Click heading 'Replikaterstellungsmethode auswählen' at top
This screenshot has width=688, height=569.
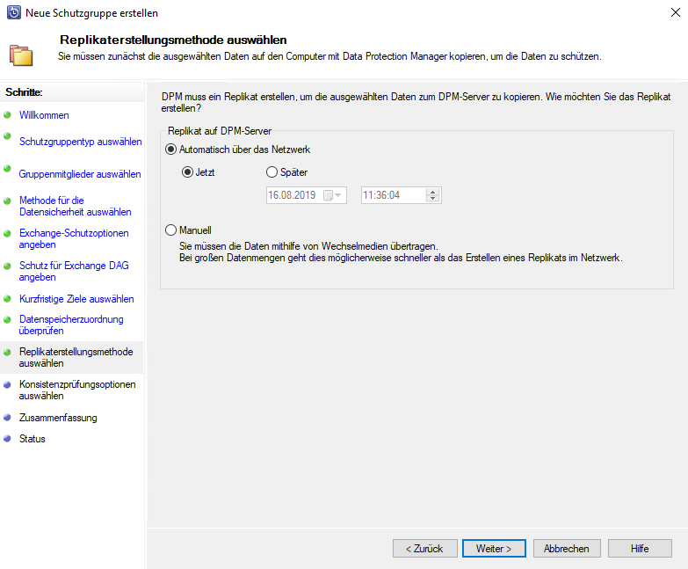173,40
